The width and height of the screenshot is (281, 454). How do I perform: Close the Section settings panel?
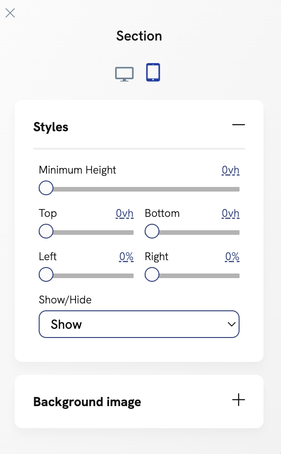click(x=10, y=13)
